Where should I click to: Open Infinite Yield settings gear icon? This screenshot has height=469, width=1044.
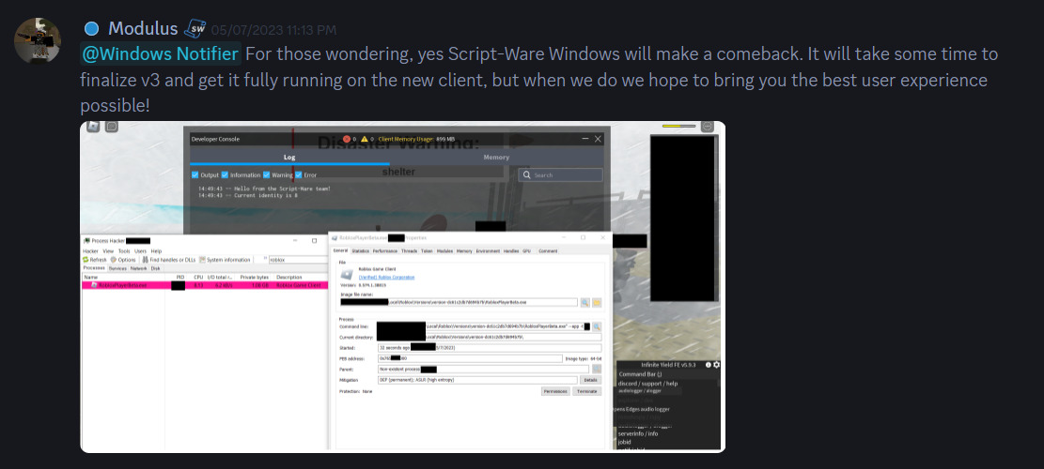tap(716, 365)
